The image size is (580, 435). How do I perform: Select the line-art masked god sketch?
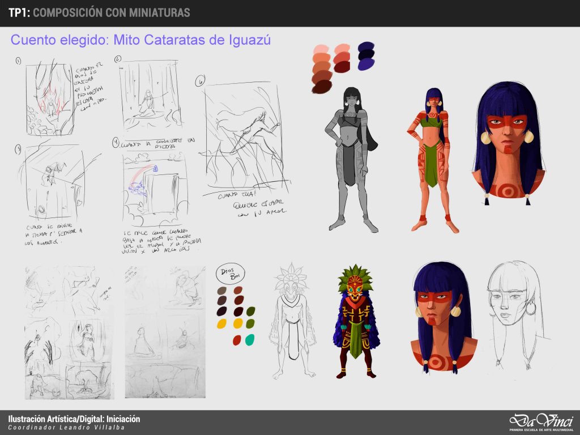click(293, 320)
